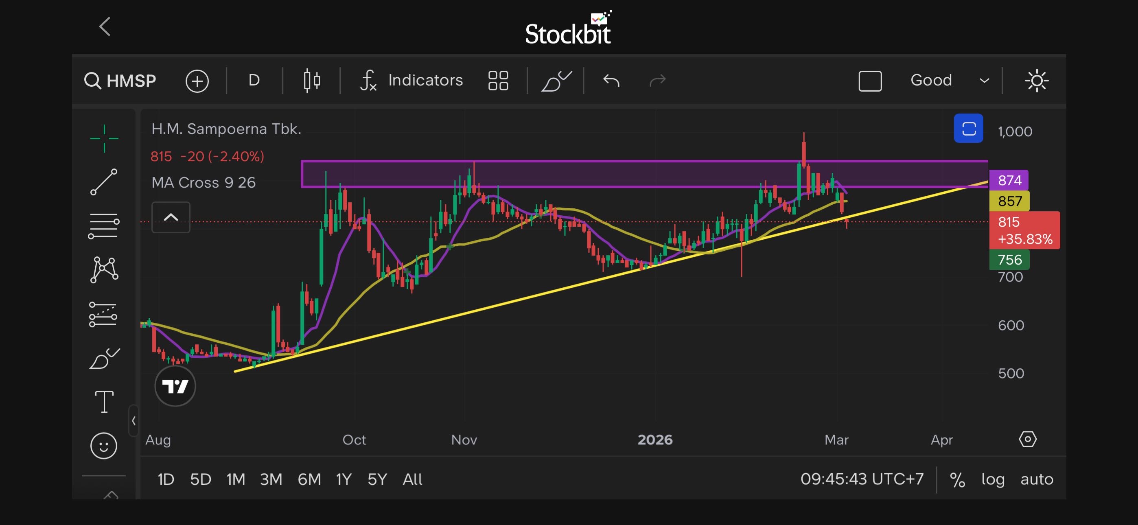Open the emoji sticker picker
The height and width of the screenshot is (525, 1138).
[104, 446]
